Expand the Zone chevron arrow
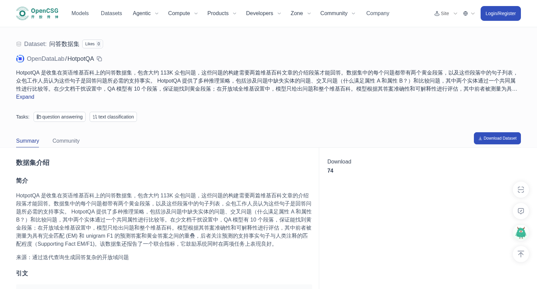The width and height of the screenshot is (537, 289). click(309, 13)
